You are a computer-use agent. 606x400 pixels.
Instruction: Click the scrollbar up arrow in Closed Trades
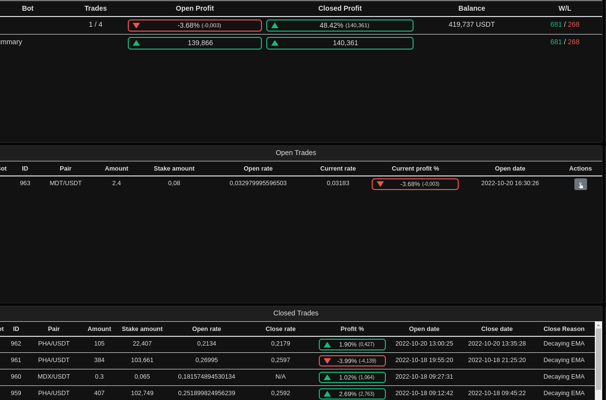(x=598, y=325)
